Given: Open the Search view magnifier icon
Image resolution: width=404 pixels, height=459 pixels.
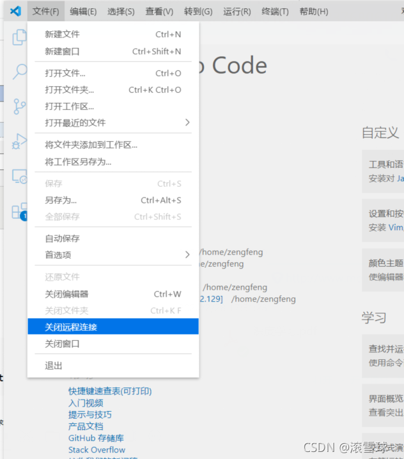Looking at the screenshot, I should point(20,72).
